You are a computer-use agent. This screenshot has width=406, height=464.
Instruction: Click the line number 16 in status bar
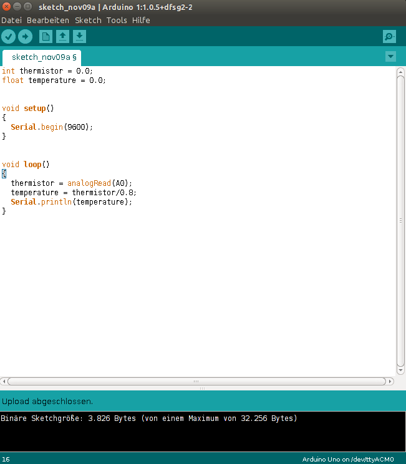[6, 459]
